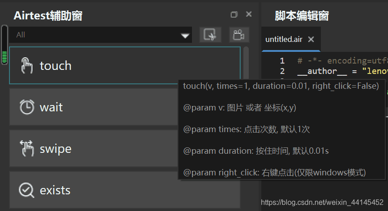The height and width of the screenshot is (211, 388).
Task: Click the touch hand icon
Action: [27, 65]
